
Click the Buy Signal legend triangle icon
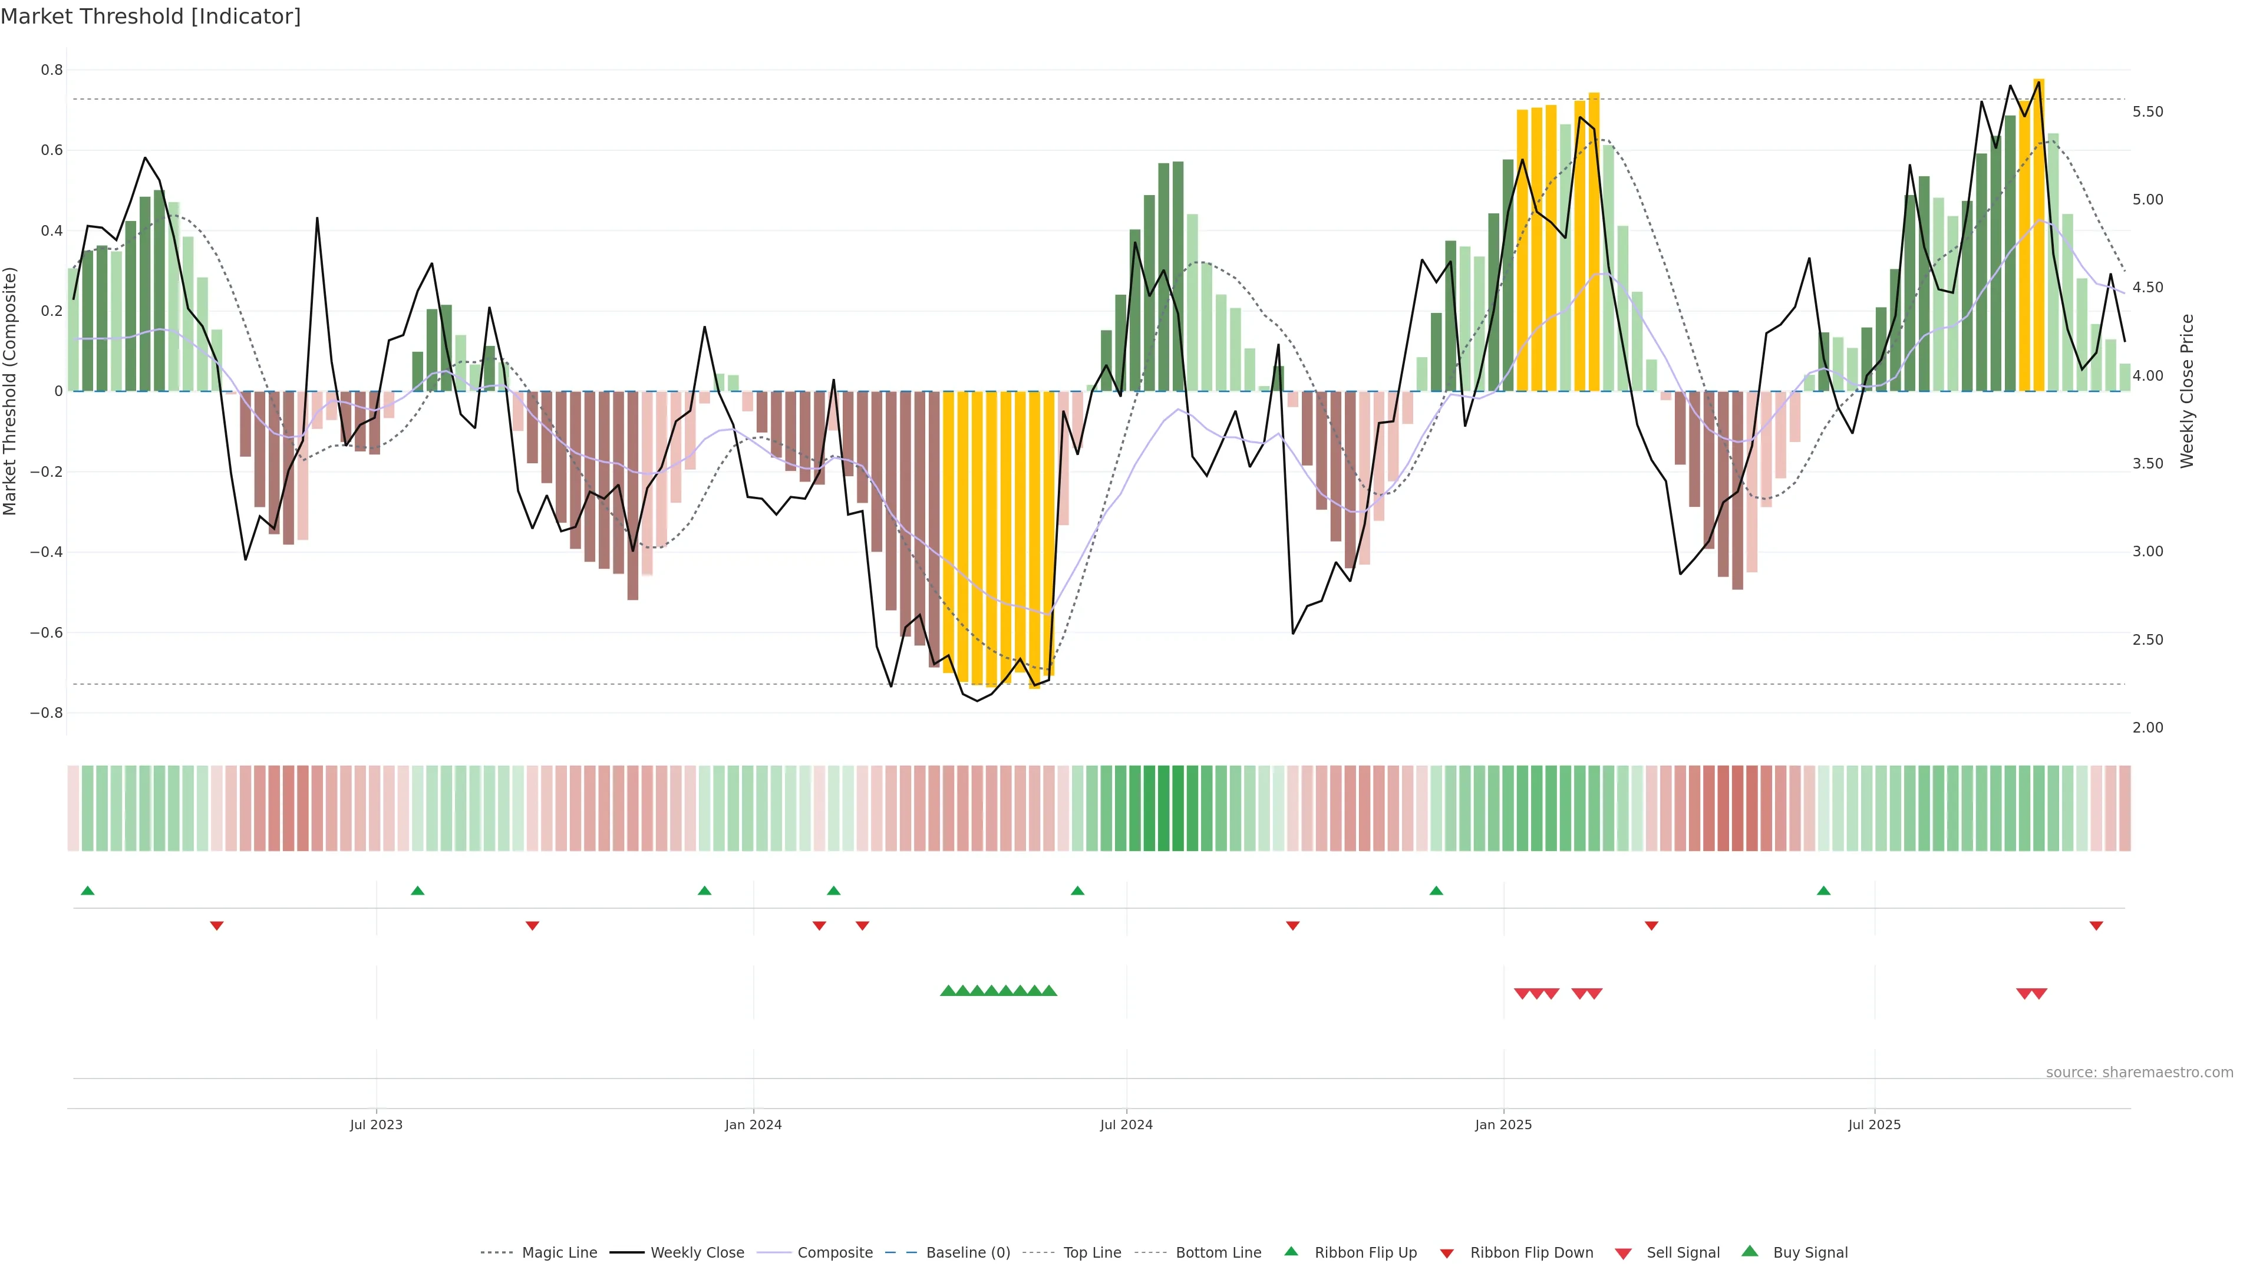click(1750, 1251)
